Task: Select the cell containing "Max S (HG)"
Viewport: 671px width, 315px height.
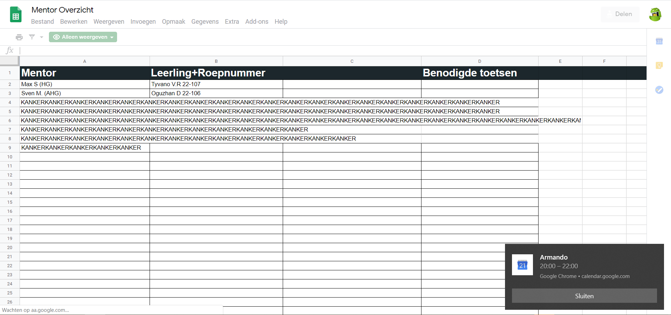Action: tap(85, 84)
